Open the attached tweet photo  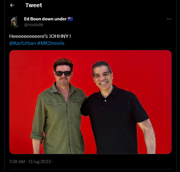(x=90, y=102)
